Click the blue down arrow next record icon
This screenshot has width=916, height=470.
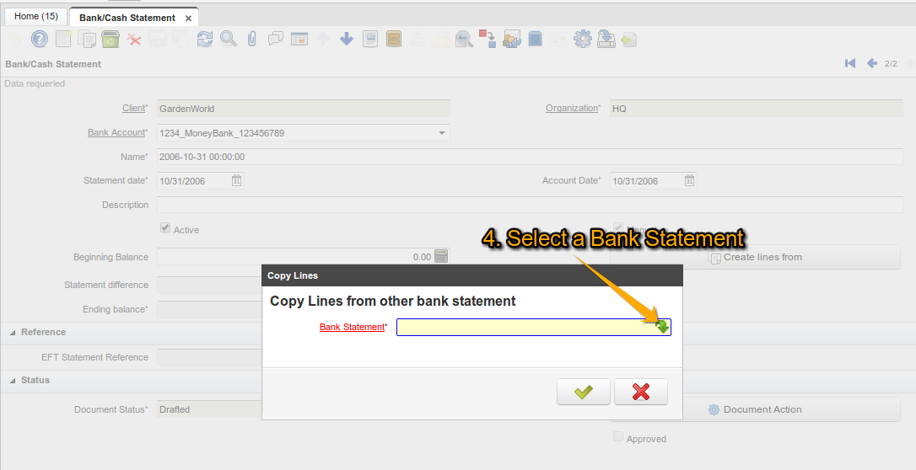(x=347, y=39)
